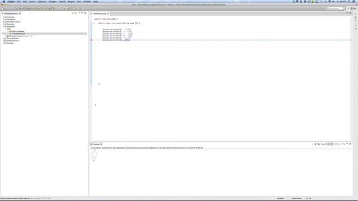
Task: Maximize the Package Explorer view
Action: (x=86, y=13)
